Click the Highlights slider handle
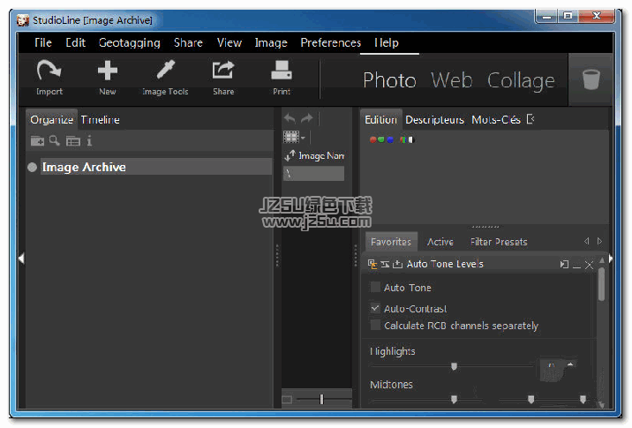This screenshot has width=632, height=428. coord(454,366)
